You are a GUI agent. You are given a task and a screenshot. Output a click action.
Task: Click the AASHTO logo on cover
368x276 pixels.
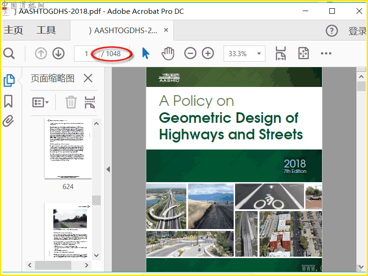tap(169, 77)
